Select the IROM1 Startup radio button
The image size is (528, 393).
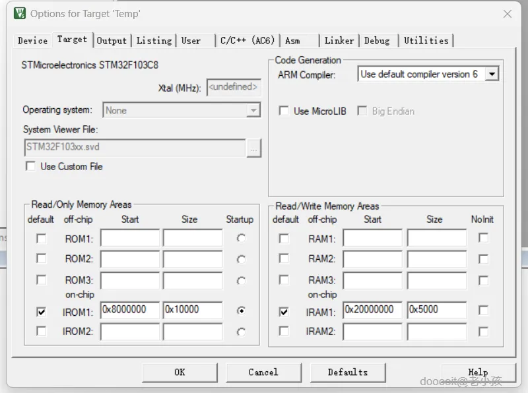tap(241, 311)
